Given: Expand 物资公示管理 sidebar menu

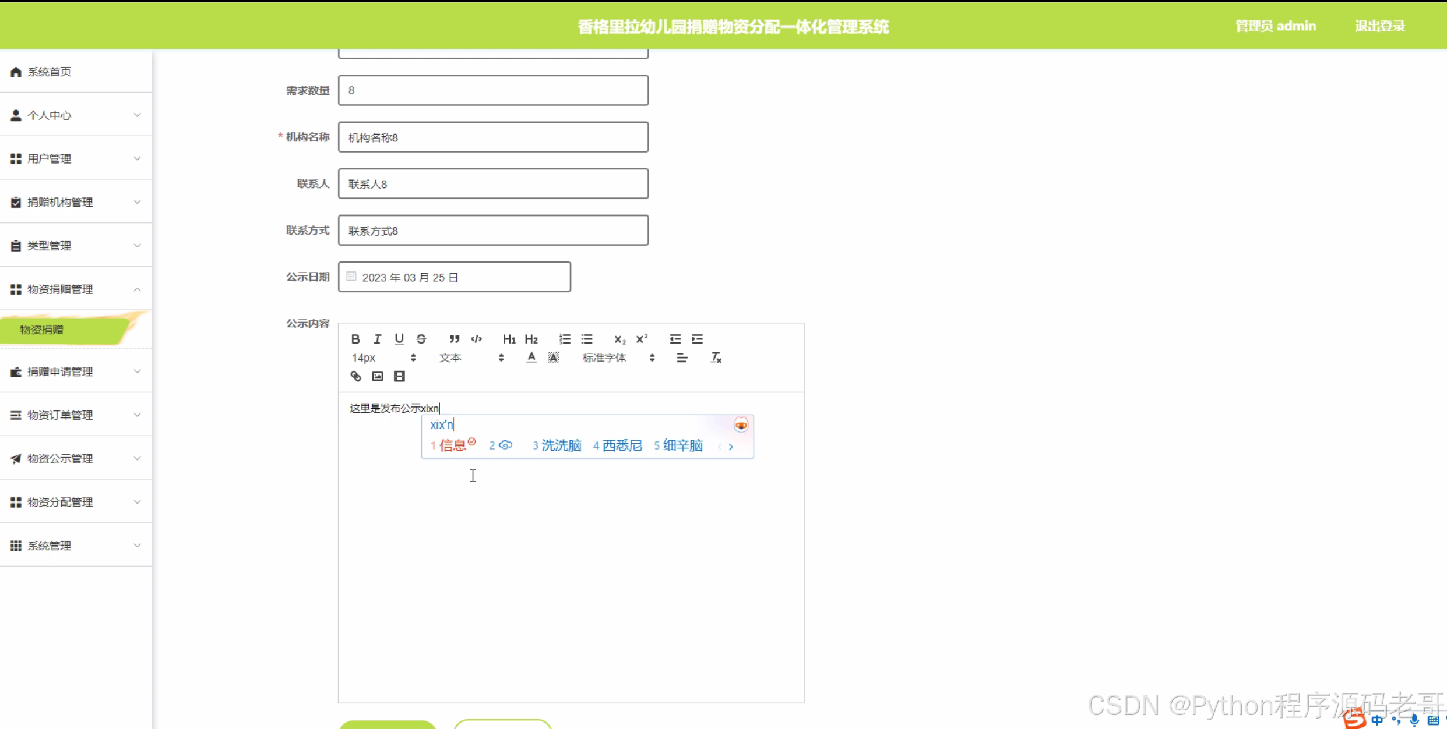Looking at the screenshot, I should [x=76, y=458].
